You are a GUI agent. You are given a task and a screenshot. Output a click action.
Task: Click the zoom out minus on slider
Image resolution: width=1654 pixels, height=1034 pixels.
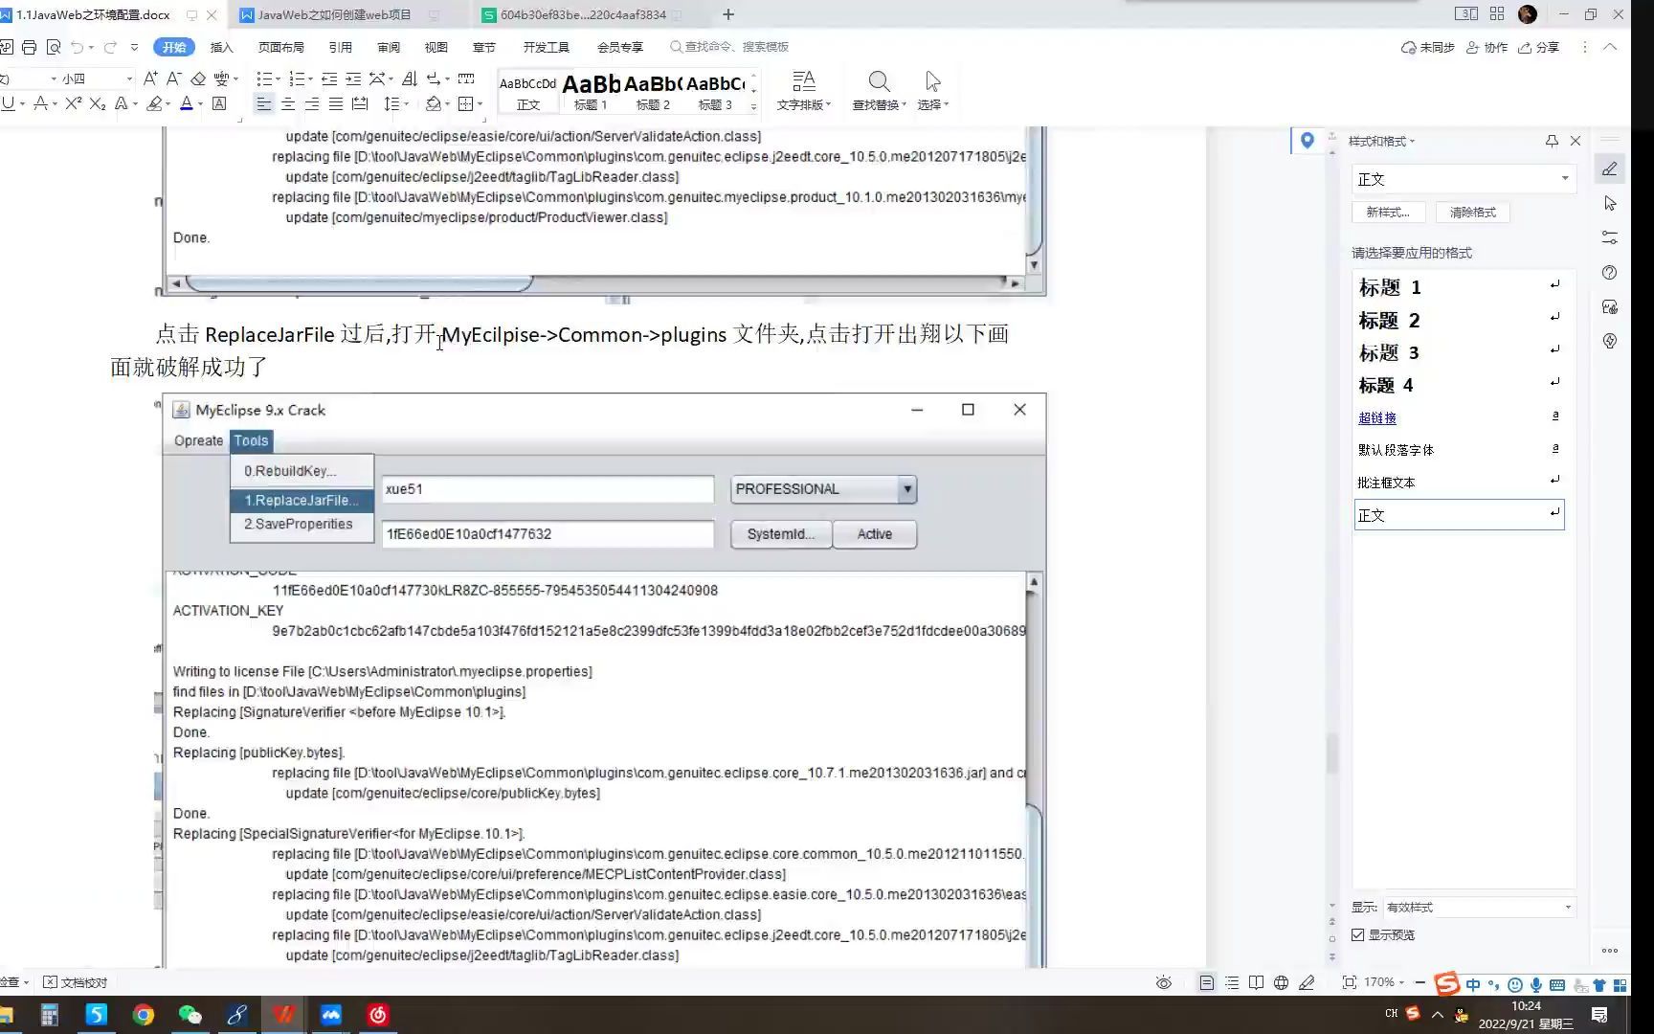pyautogui.click(x=1420, y=982)
